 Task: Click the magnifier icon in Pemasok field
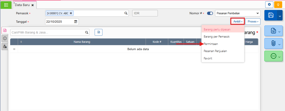pyautogui.click(x=126, y=13)
